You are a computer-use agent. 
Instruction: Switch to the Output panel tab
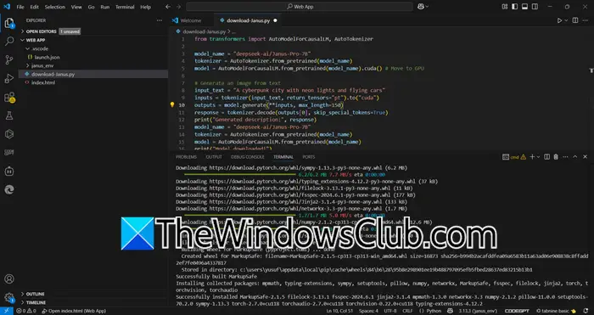(214, 157)
